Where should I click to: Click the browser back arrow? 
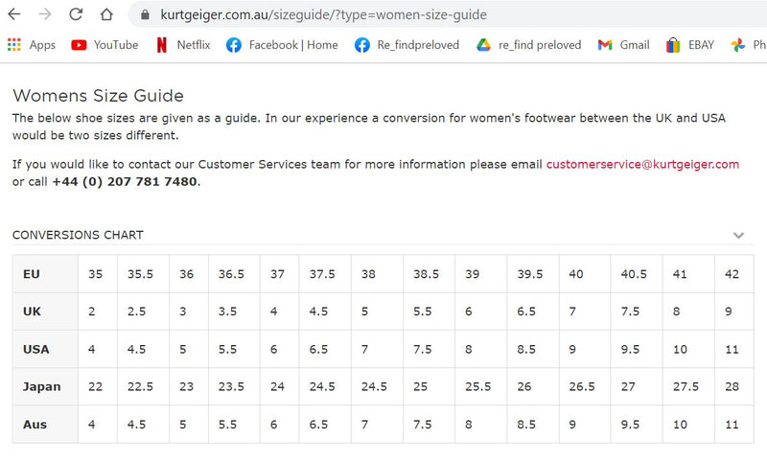pyautogui.click(x=14, y=14)
